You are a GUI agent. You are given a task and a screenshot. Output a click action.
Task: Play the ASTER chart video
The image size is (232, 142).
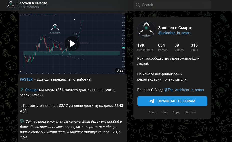(72, 44)
